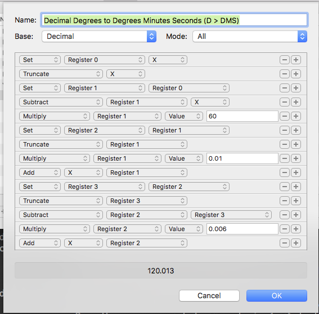Click the Cancel button
Screen dimensions: 319x314
[x=209, y=295]
